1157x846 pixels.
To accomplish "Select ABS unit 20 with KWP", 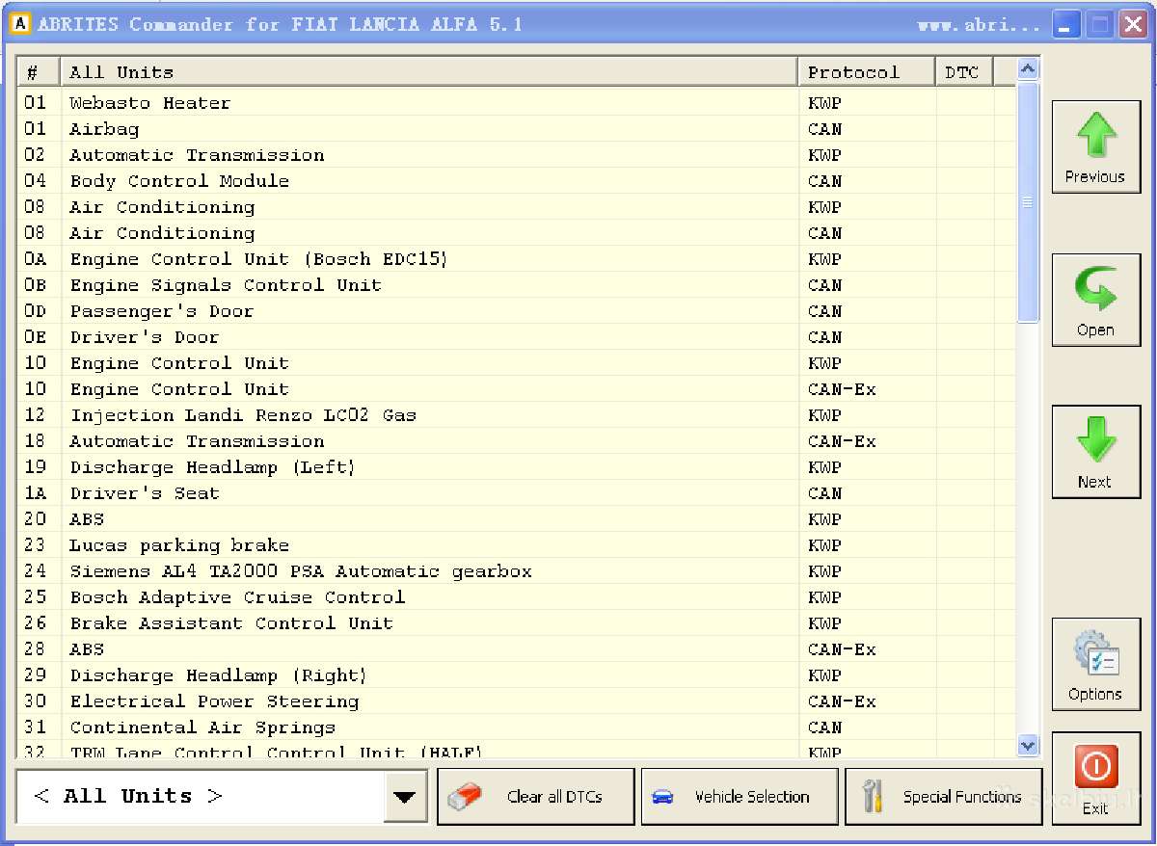I will point(517,519).
